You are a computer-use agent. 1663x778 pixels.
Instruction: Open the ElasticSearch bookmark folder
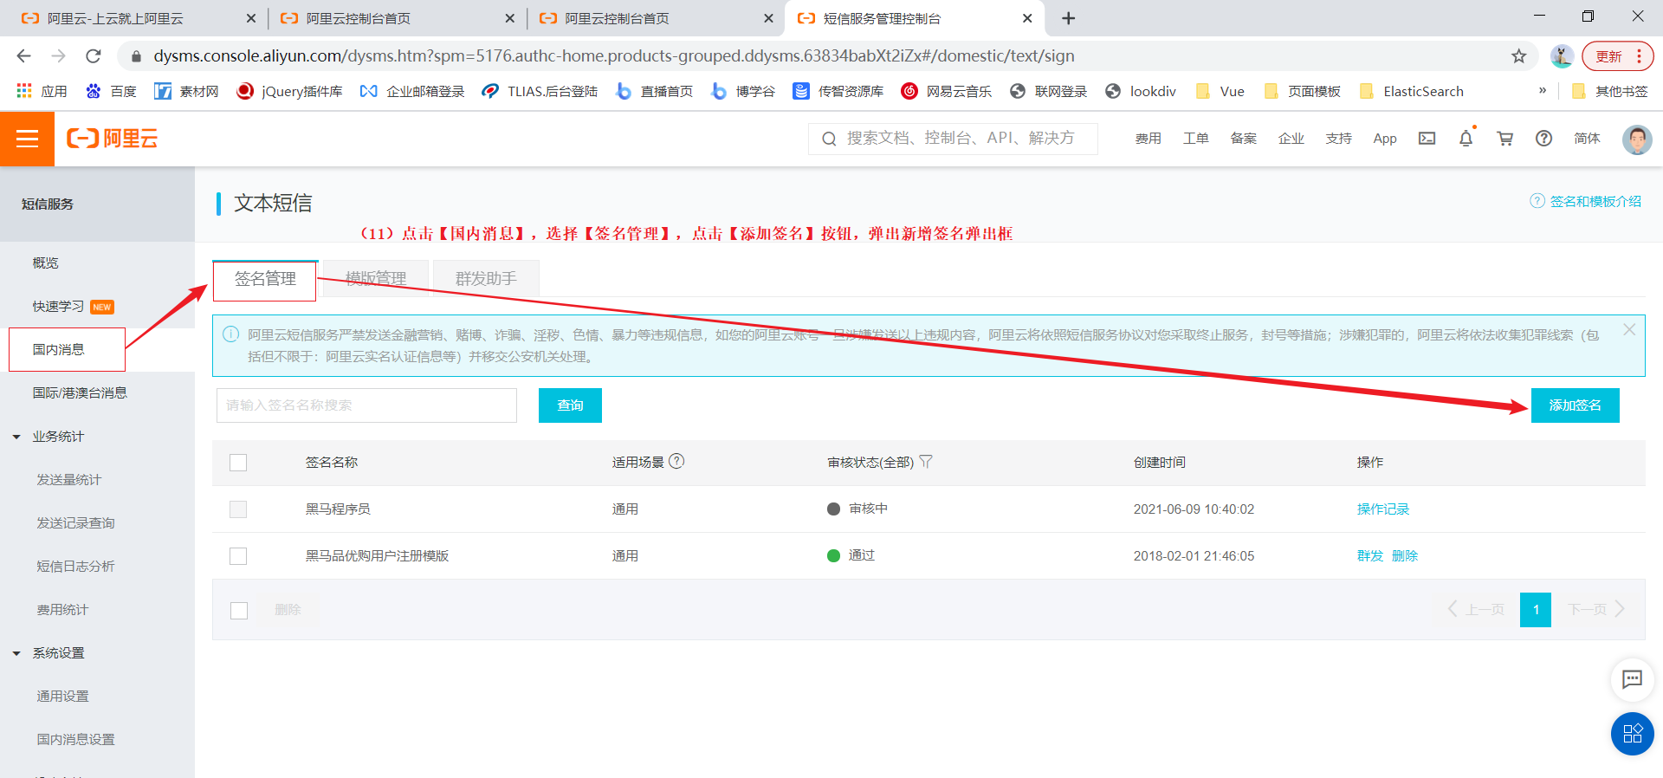pos(1412,91)
